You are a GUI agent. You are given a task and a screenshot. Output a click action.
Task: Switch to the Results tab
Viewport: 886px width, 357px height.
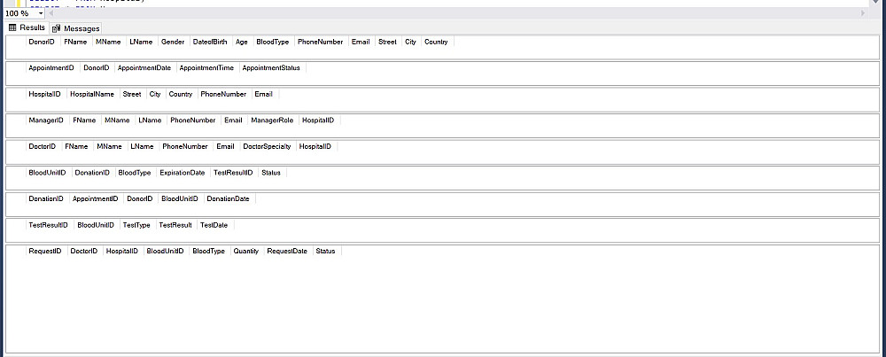pyautogui.click(x=27, y=28)
